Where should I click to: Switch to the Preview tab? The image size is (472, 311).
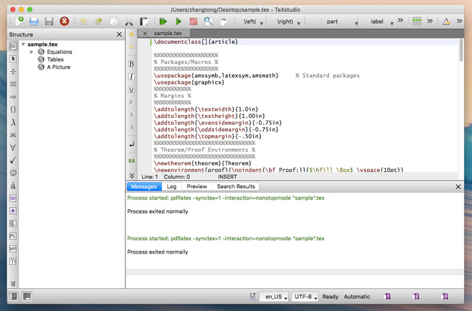tap(197, 186)
